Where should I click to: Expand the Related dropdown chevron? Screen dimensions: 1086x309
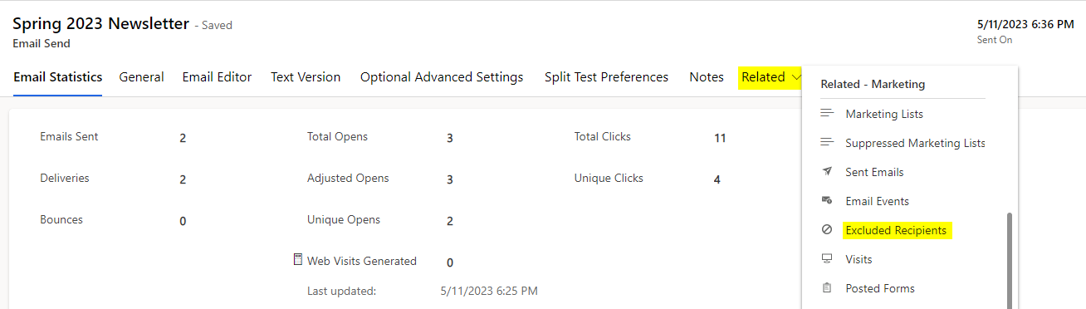click(797, 77)
